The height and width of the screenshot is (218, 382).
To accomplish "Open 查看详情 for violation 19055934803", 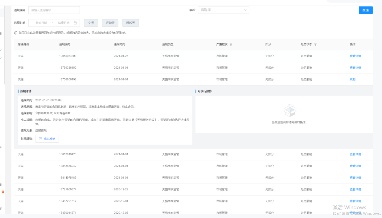I will (x=355, y=56).
